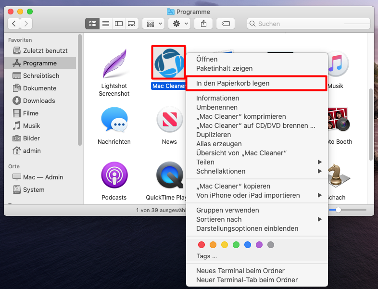Image resolution: width=378 pixels, height=289 pixels.
Task: Focus the Suchen search field
Action: 309,24
